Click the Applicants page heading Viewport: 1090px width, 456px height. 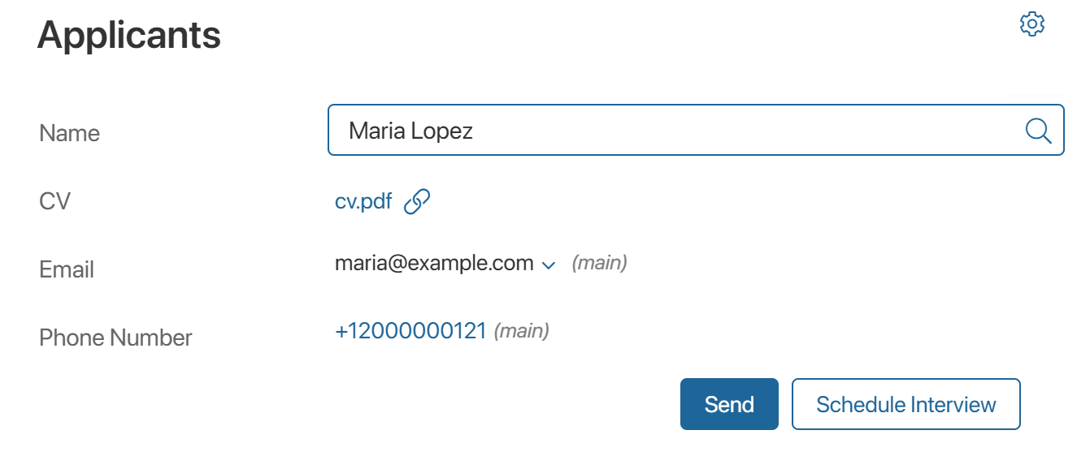click(x=129, y=36)
